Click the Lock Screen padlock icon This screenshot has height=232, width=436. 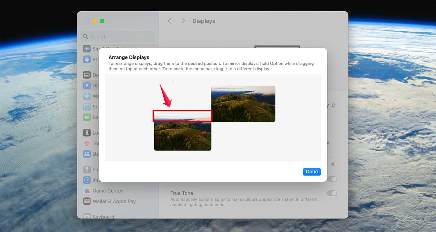click(x=87, y=133)
